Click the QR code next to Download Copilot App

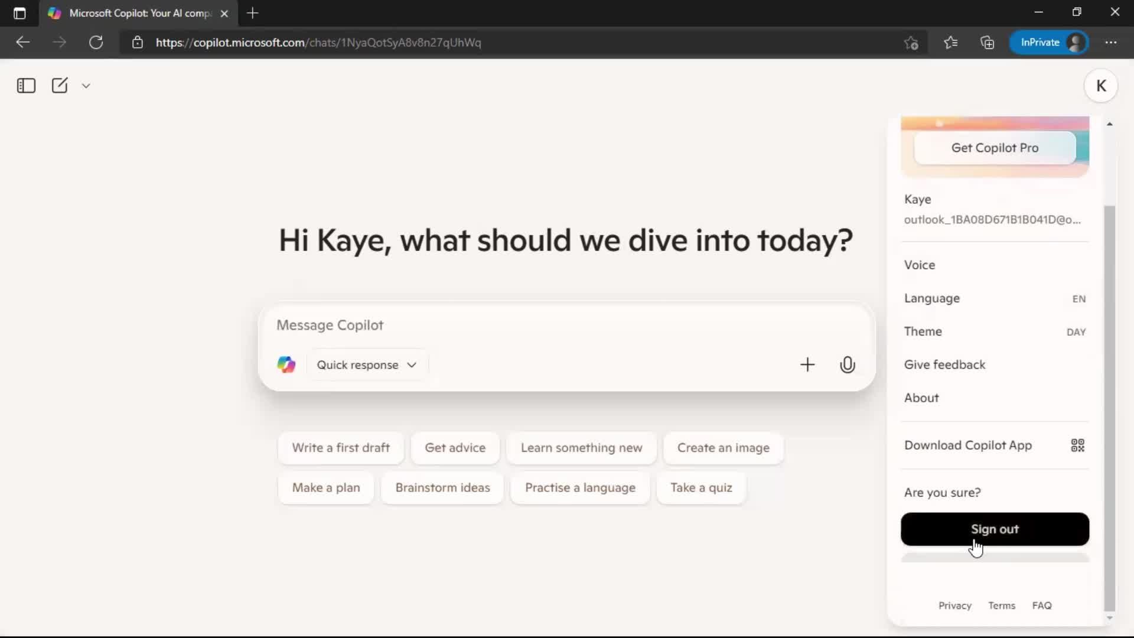(1077, 445)
